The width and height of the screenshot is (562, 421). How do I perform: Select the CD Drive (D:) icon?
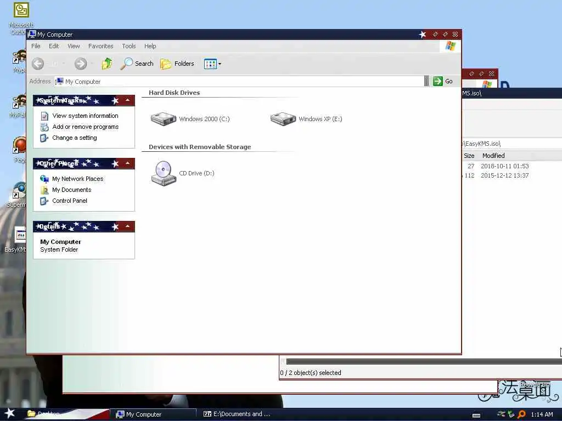[164, 173]
